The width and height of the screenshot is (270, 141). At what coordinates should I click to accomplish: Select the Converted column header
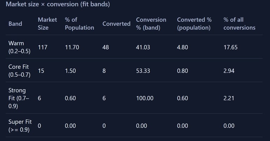point(116,23)
